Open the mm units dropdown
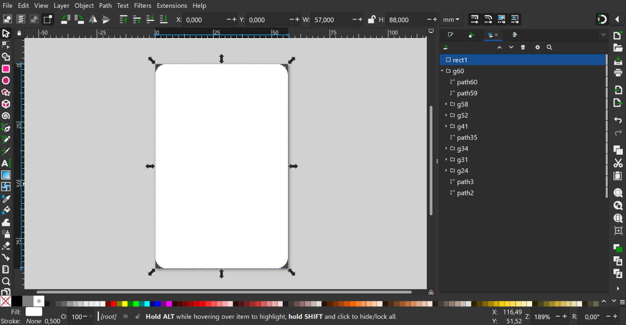The image size is (626, 325). pos(451,20)
